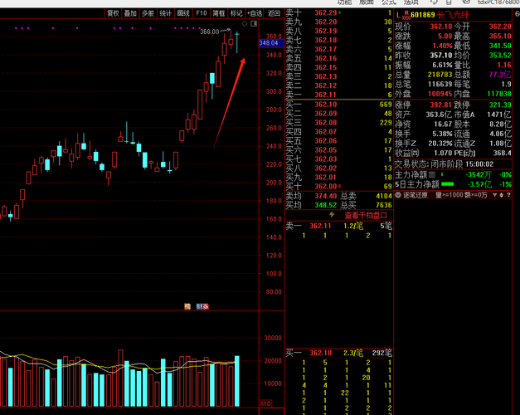Click the 总卖 4104 value

[x=384, y=196]
